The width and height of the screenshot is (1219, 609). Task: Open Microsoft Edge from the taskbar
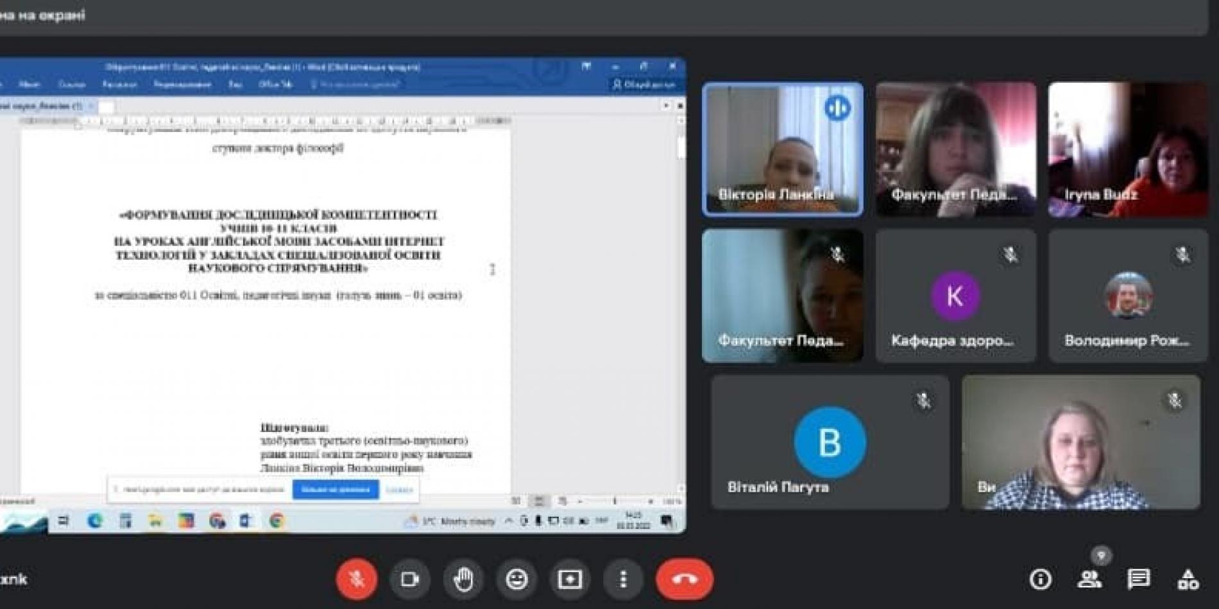[x=95, y=521]
